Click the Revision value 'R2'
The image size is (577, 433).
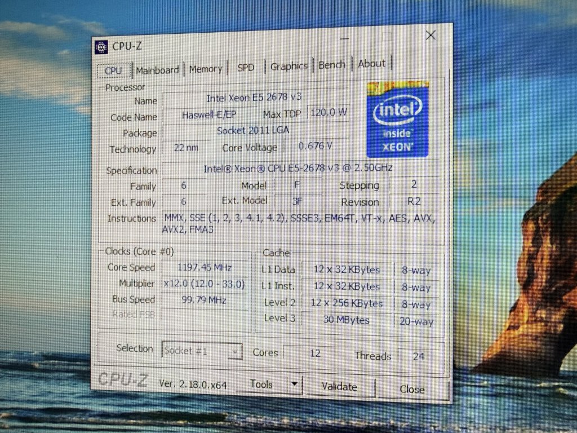[414, 201]
